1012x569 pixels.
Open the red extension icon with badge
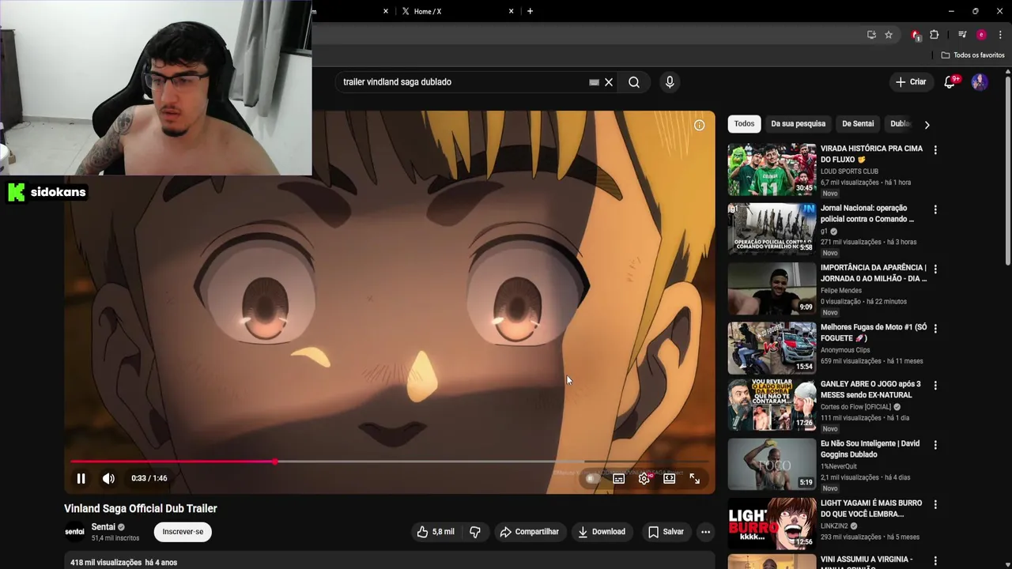(x=916, y=35)
